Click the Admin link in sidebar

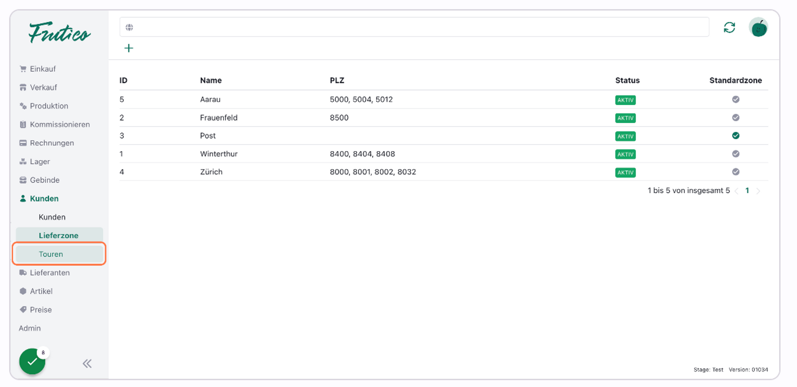pos(30,328)
